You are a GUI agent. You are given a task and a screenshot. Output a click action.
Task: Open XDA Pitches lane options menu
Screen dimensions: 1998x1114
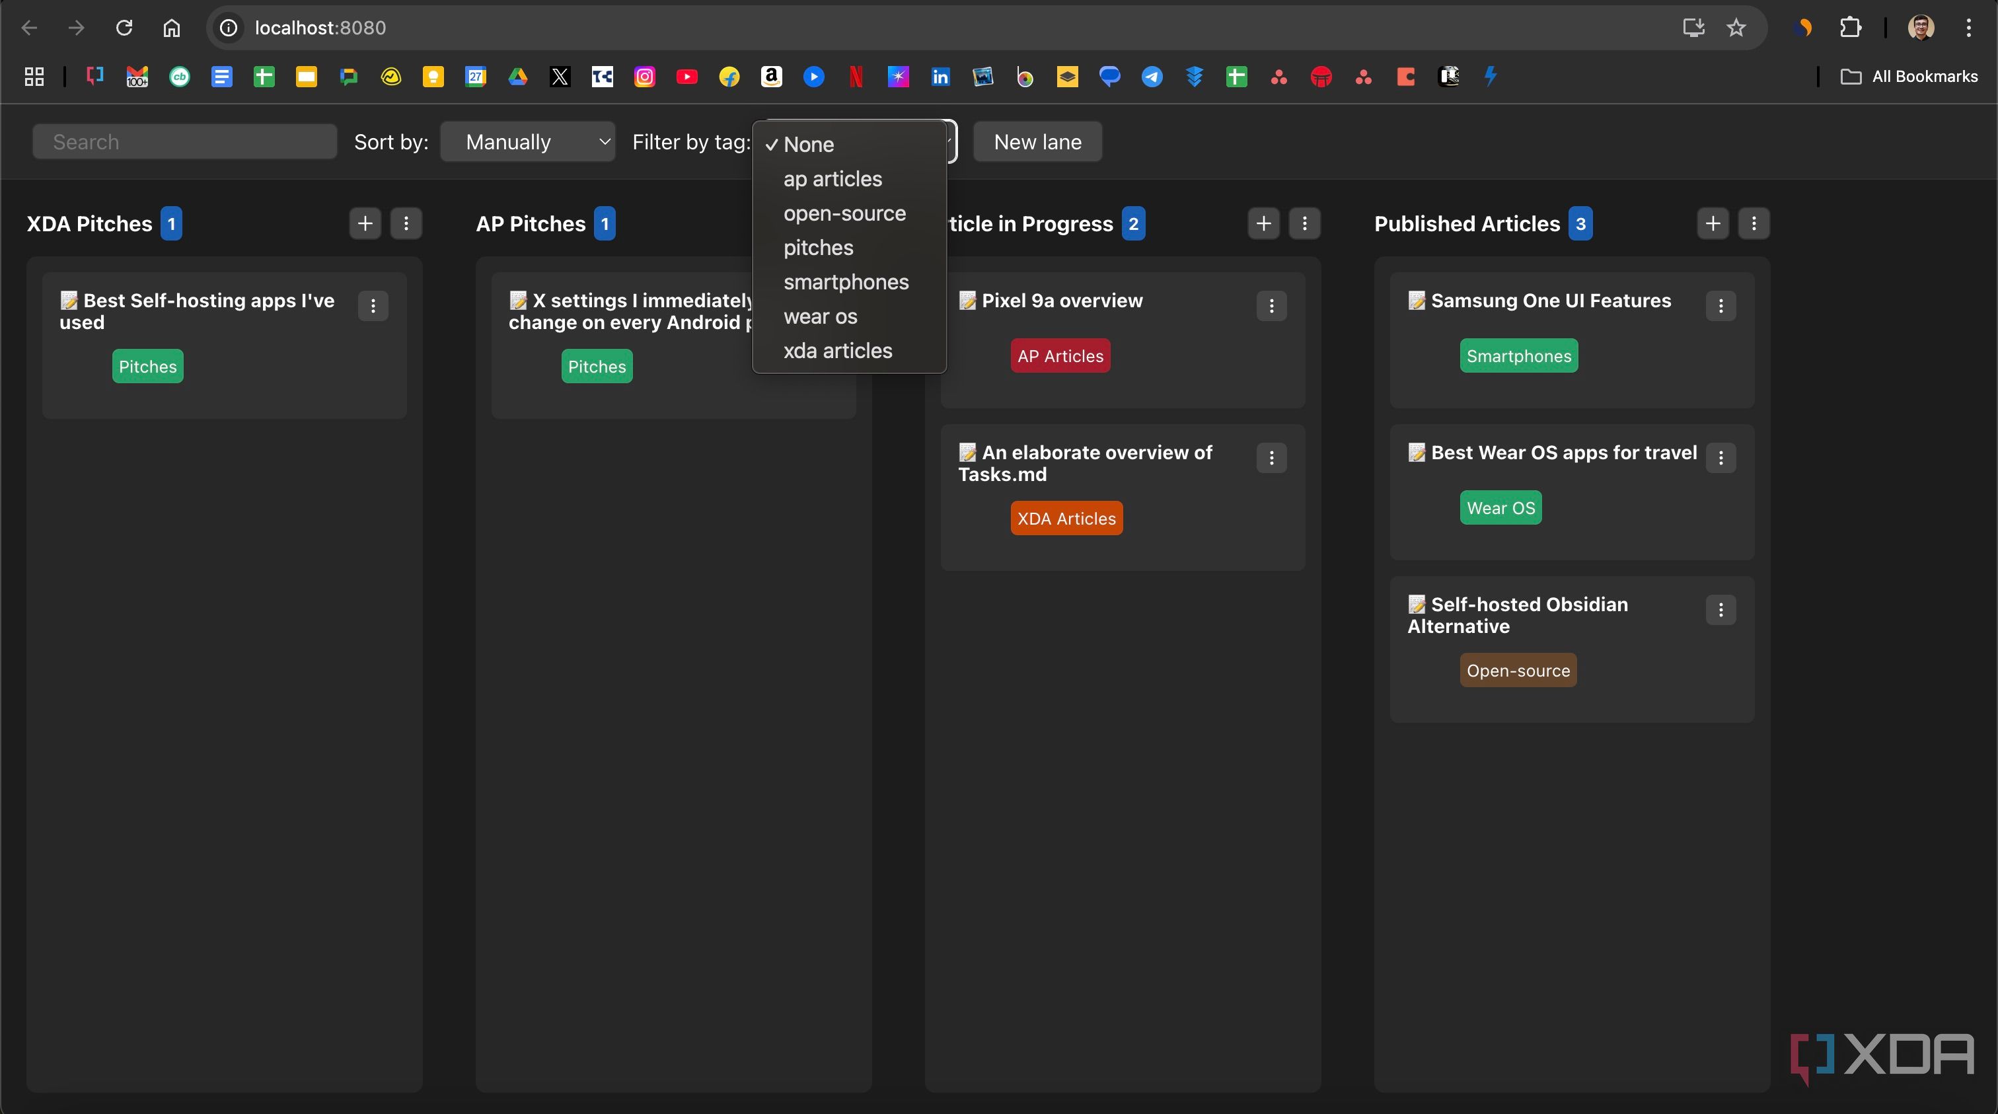point(406,223)
